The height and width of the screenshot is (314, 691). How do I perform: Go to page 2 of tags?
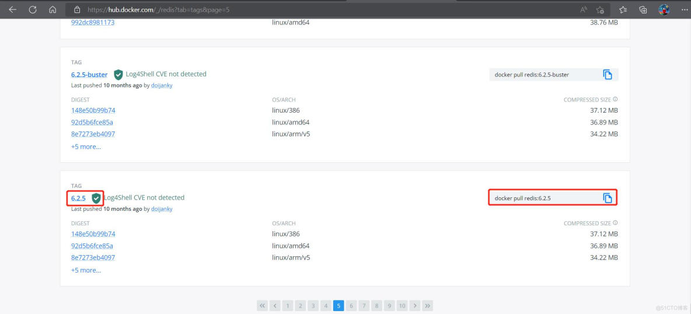click(301, 305)
